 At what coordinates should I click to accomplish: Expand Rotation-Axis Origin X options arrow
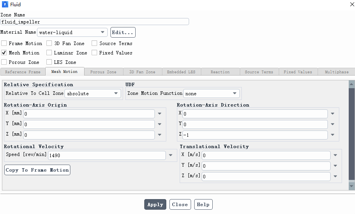tap(160, 114)
